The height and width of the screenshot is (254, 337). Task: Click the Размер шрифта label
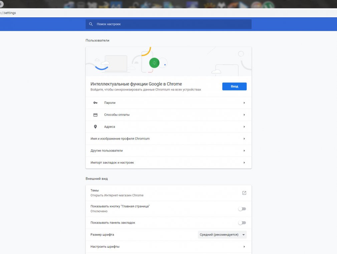(x=102, y=235)
